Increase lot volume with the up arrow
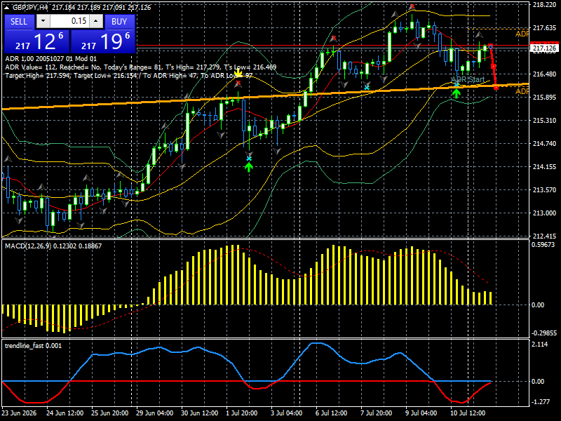561x421 pixels. [96, 22]
